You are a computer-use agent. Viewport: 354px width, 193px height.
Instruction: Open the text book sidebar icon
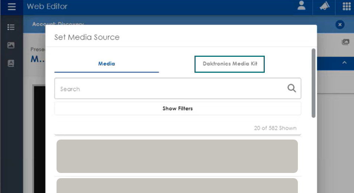(11, 63)
